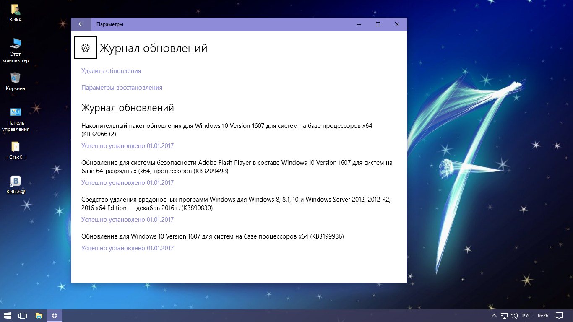The height and width of the screenshot is (322, 573).
Task: Click the 'Параметры' window title text
Action: (110, 24)
